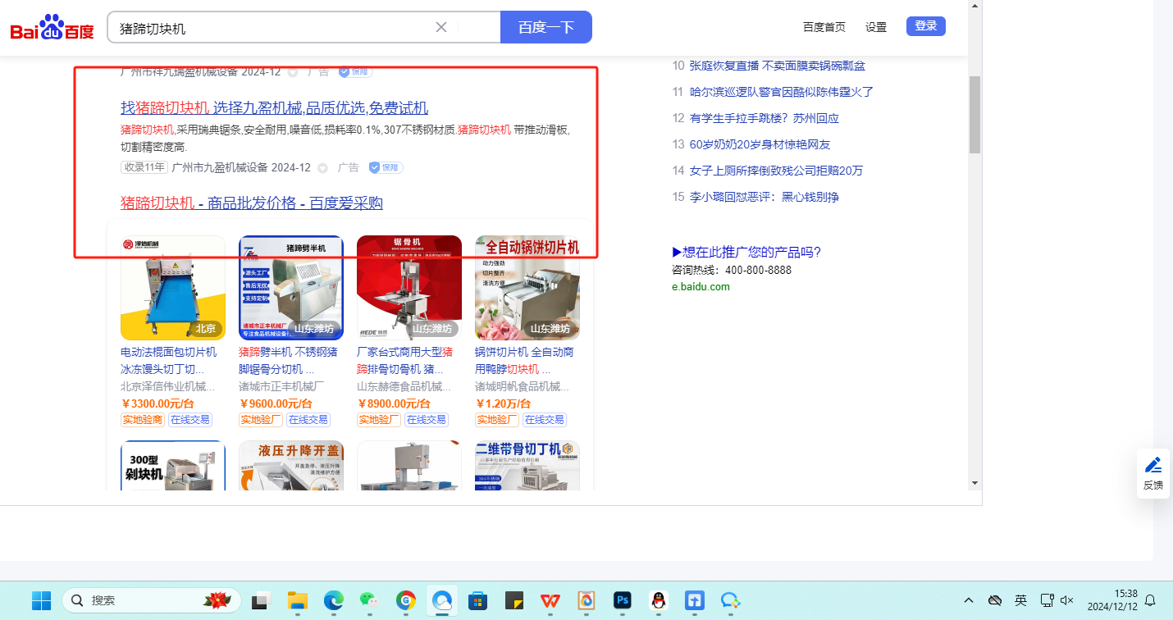Open the ad titled 找猪蹄切块机 选择九盈机械

[x=274, y=108]
